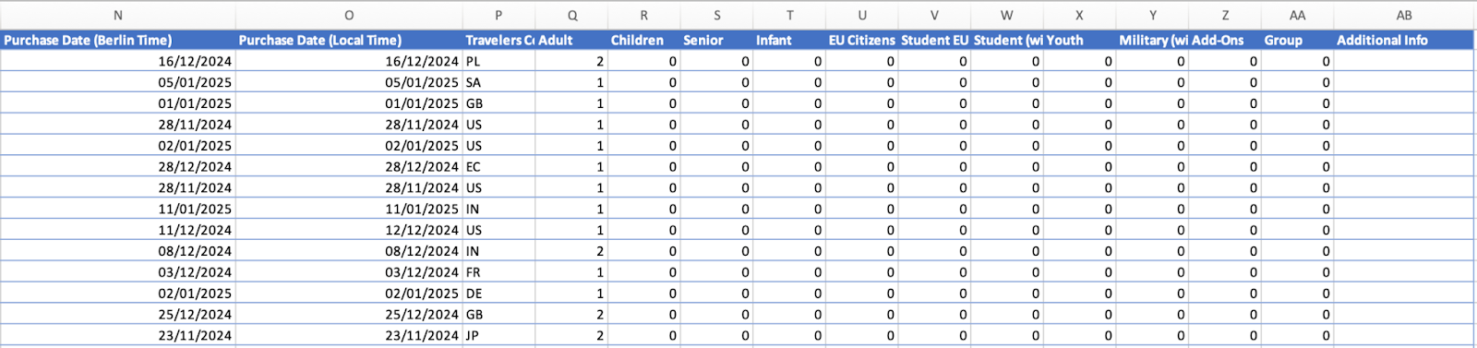Click Berlin Time date cell 16/12/2024
The height and width of the screenshot is (348, 1477).
click(117, 61)
